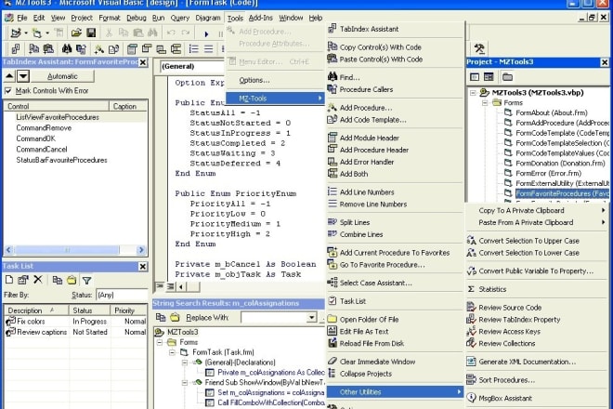Image resolution: width=613 pixels, height=409 pixels.
Task: Click the Edit File As Text icon
Action: point(333,331)
